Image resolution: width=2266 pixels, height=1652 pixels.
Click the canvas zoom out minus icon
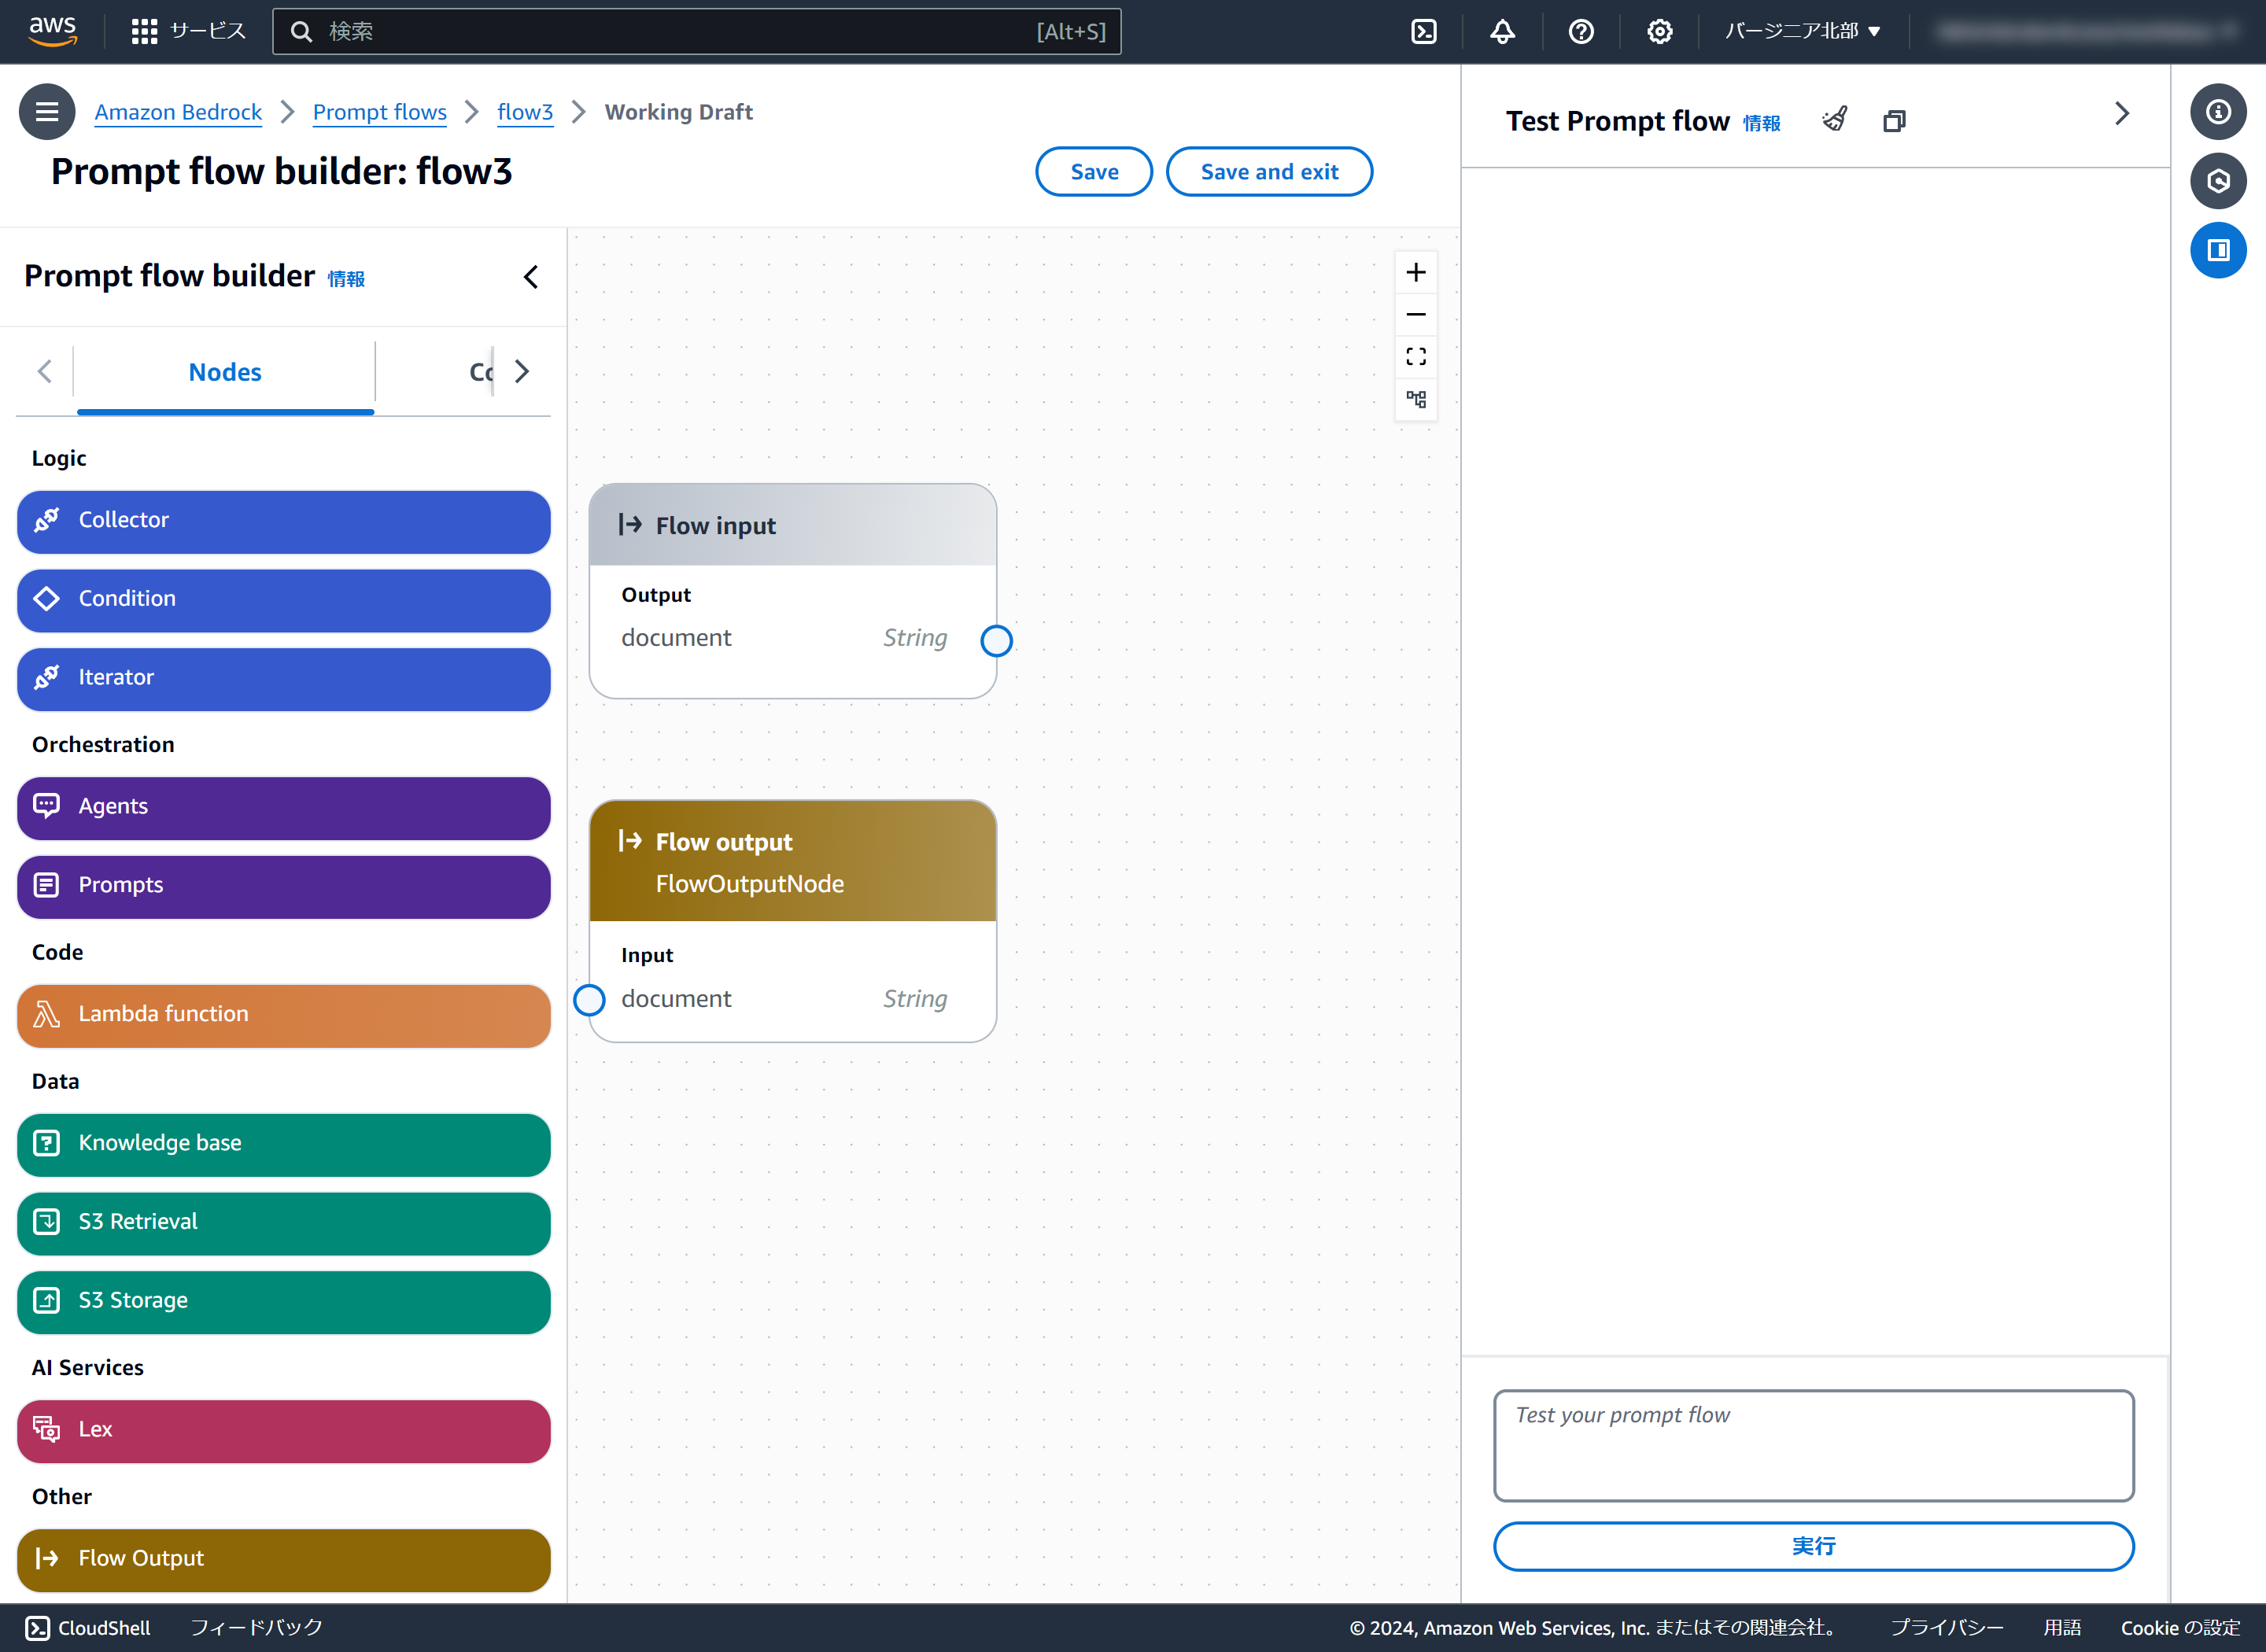1415,315
